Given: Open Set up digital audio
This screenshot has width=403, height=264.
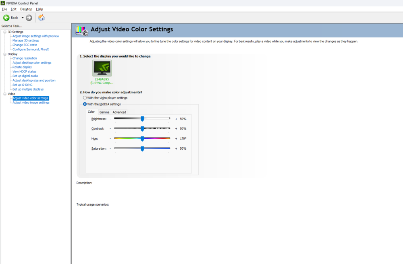Looking at the screenshot, I should tap(25, 76).
